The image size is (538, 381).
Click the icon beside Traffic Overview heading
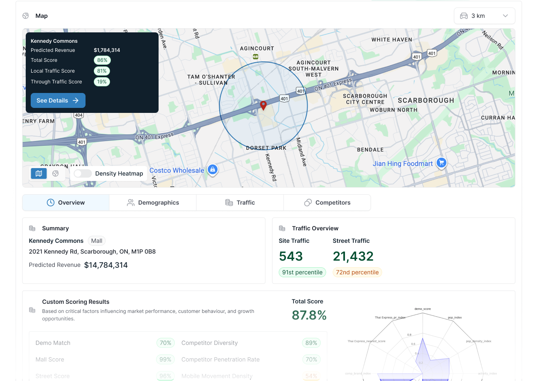tap(281, 228)
